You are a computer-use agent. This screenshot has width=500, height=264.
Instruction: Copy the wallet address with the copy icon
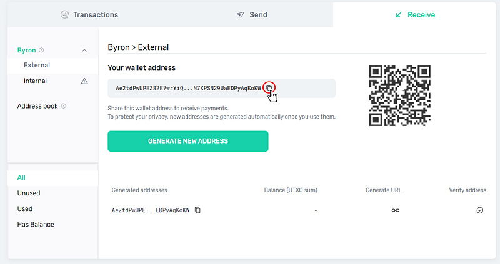coord(269,88)
